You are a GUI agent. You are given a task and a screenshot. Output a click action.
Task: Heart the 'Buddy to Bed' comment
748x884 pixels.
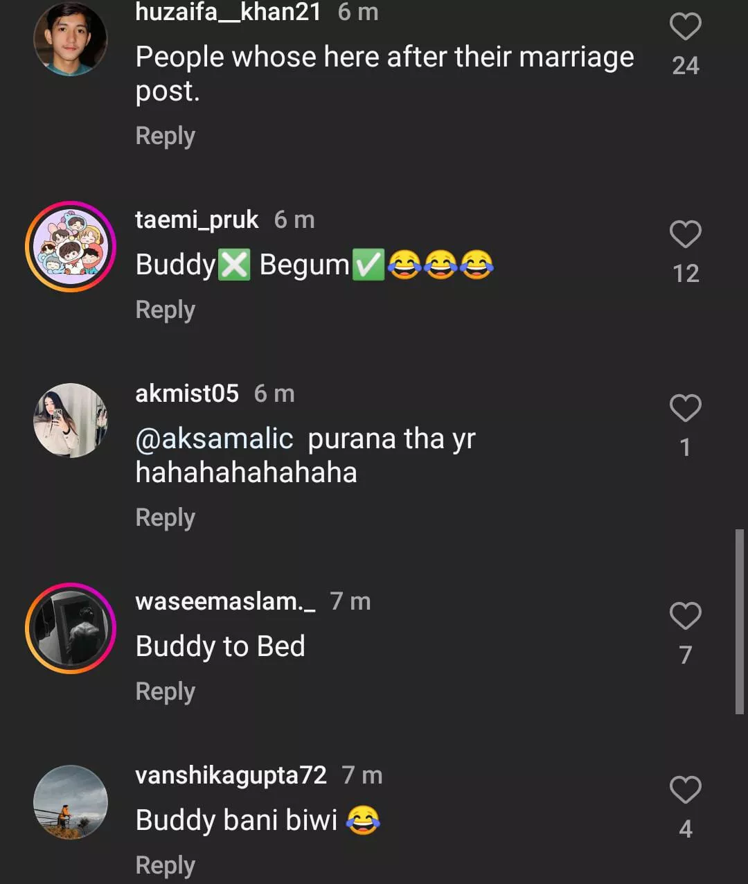(x=685, y=616)
